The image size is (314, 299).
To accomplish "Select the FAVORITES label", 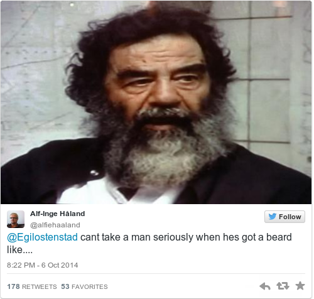I will click(x=90, y=287).
